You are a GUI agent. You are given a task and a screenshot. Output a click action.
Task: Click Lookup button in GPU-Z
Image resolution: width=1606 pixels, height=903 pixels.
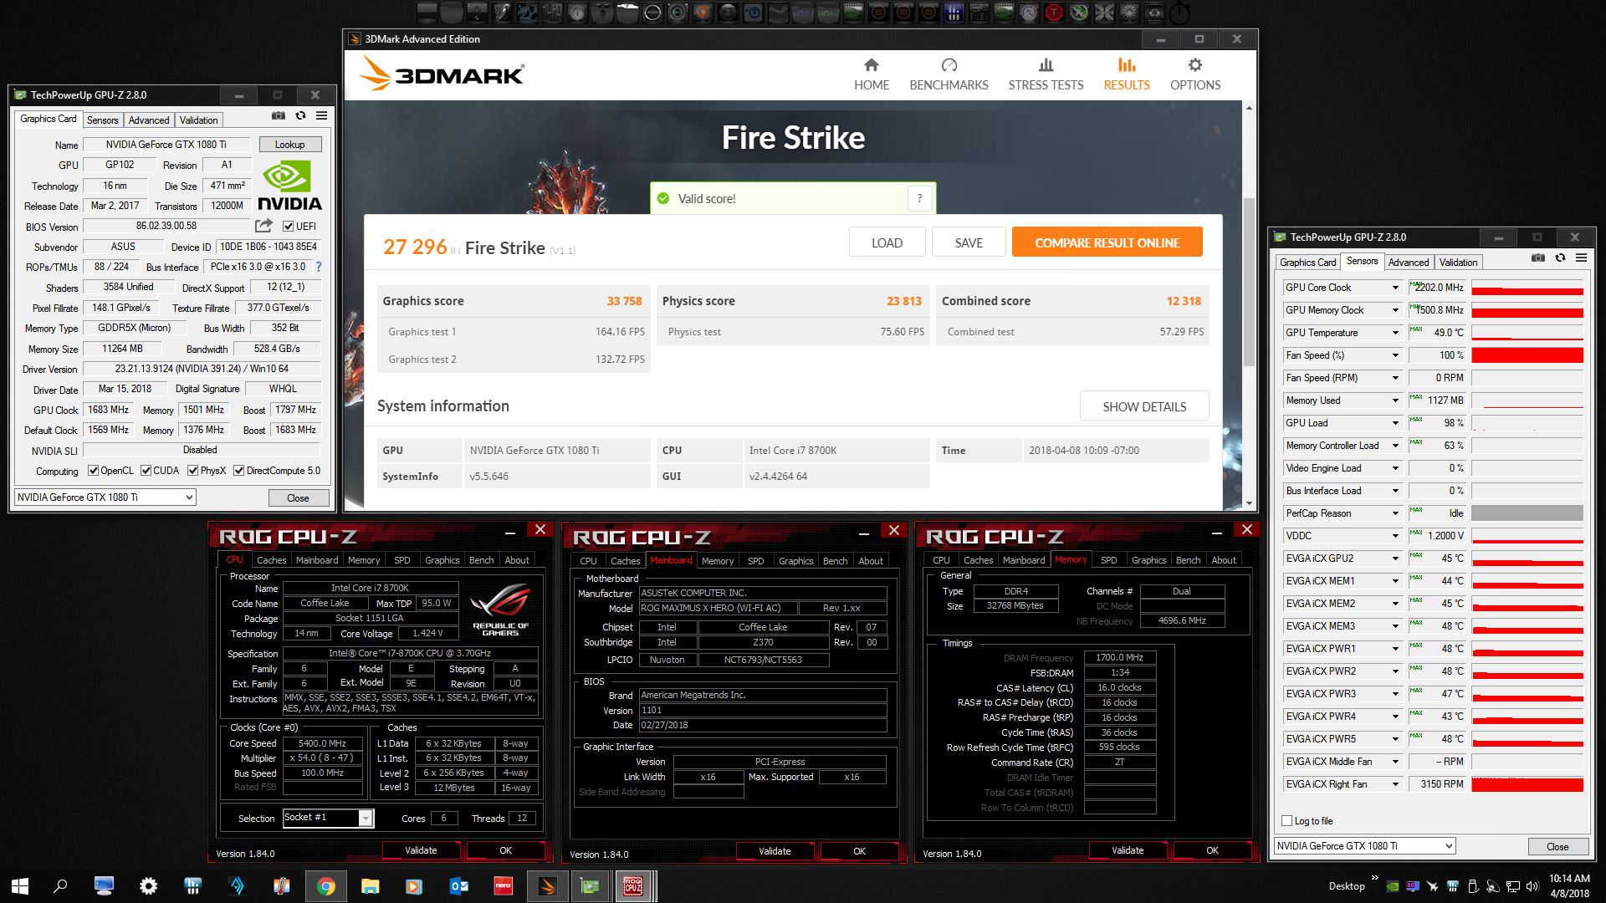click(289, 145)
